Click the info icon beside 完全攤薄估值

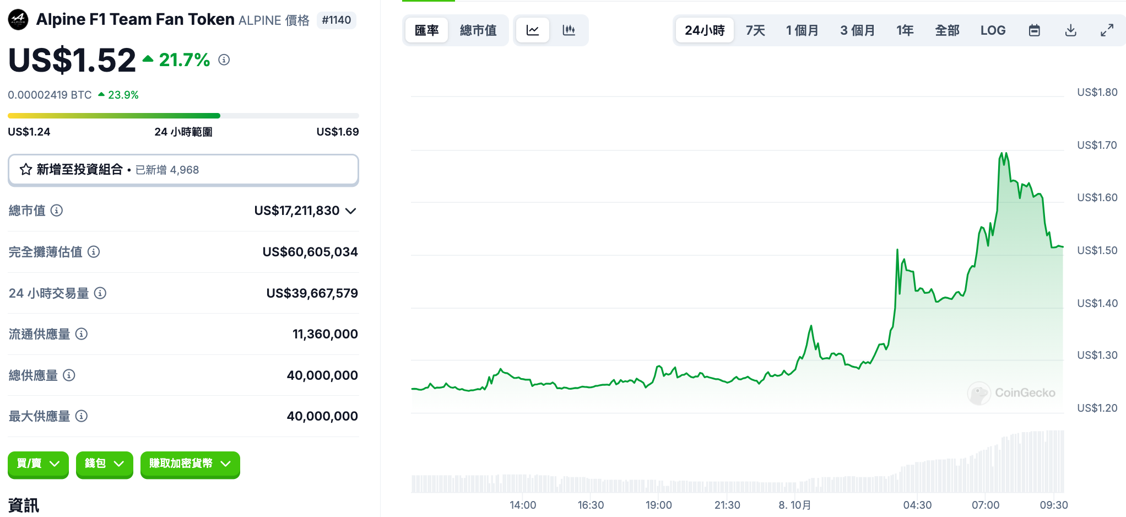pyautogui.click(x=94, y=252)
